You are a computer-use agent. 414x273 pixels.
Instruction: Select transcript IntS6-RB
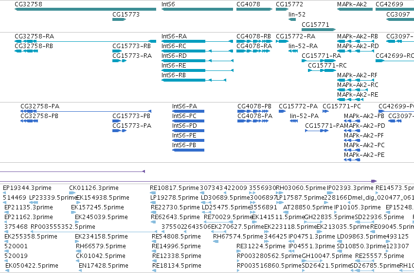point(194,80)
